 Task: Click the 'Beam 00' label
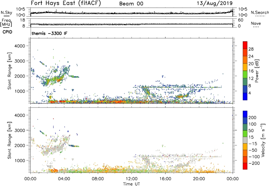coord(131,4)
